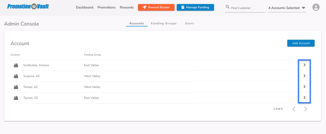The image size is (326, 134).
Task: Click the Tempe, AZ account icon
Action: click(x=16, y=87)
